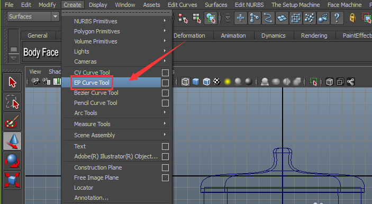Click shelf options down arrow
The height and width of the screenshot is (204, 372).
(x=14, y=58)
